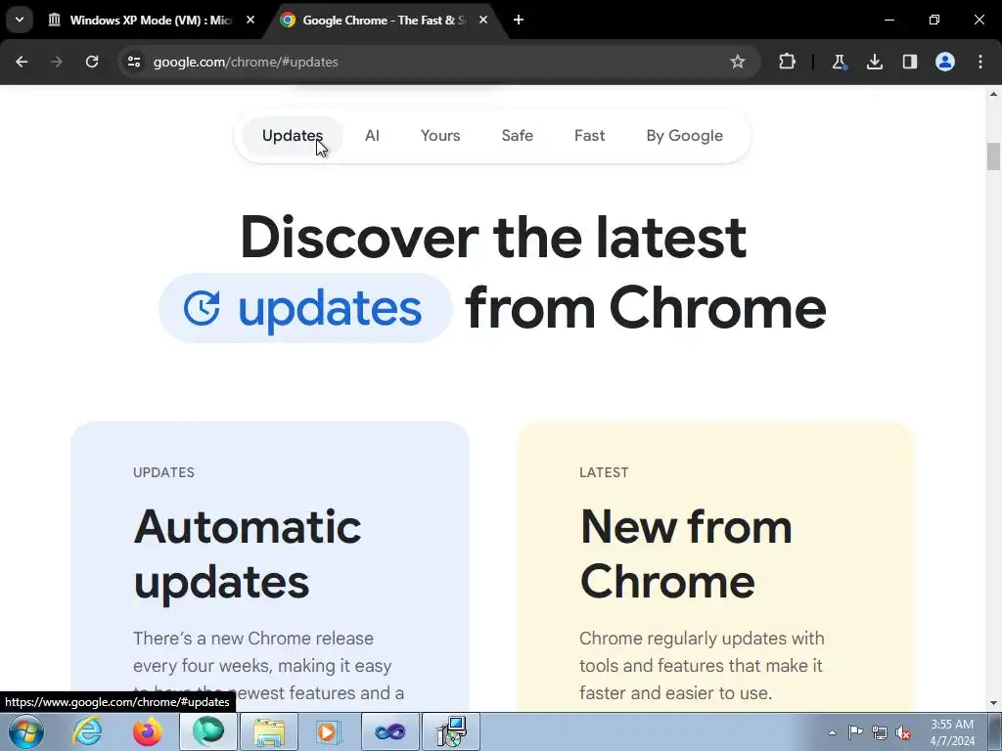The width and height of the screenshot is (1002, 751).
Task: View site information icon in address bar
Action: (134, 62)
